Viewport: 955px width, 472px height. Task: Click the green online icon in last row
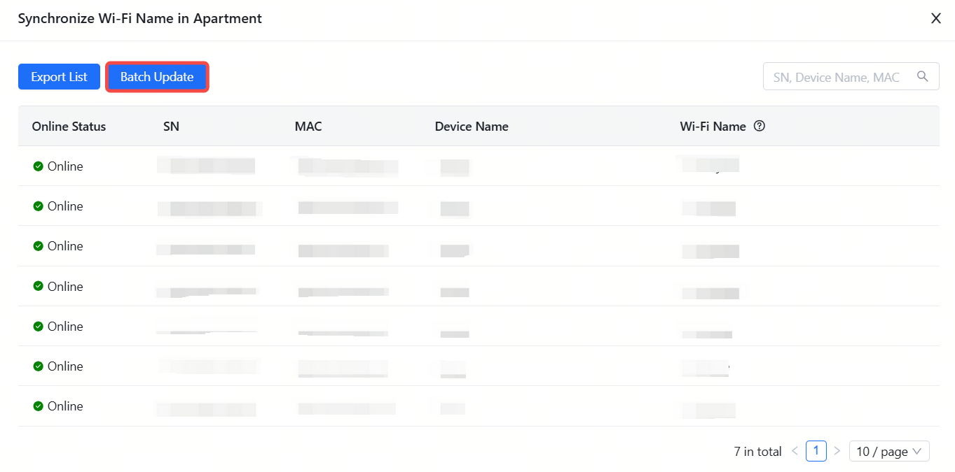(x=38, y=406)
